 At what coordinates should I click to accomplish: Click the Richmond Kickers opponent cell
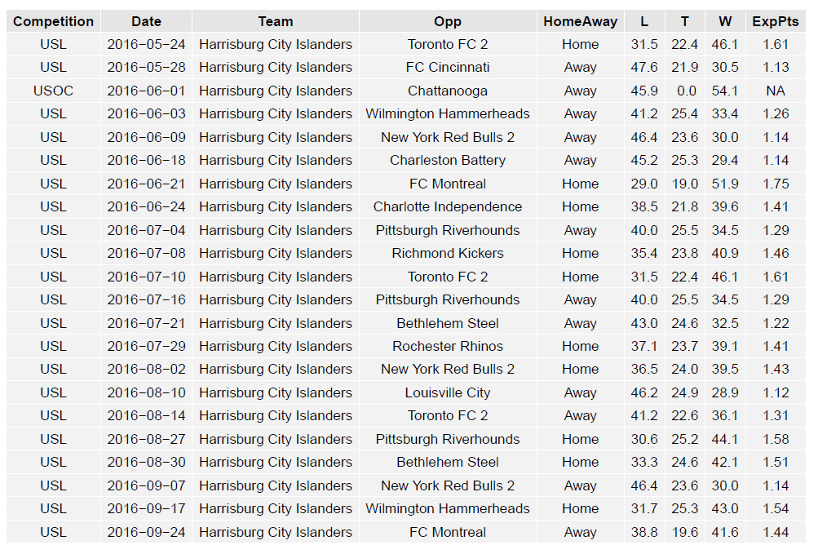[x=448, y=254]
